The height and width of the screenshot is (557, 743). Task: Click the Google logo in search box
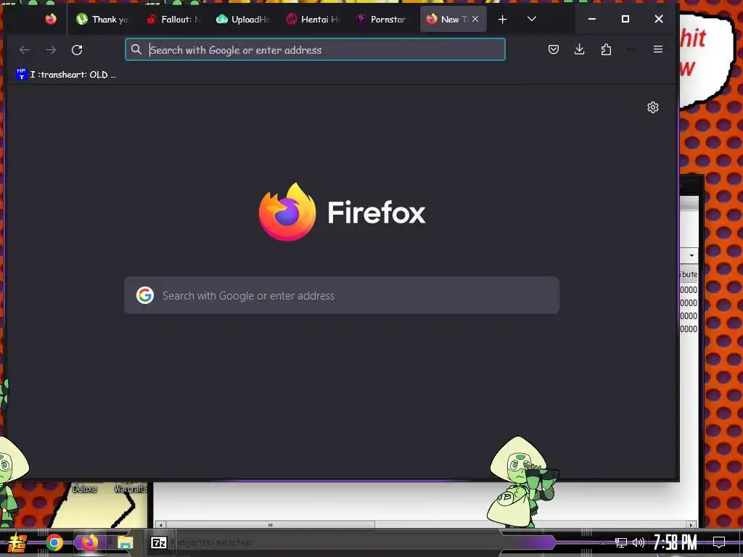[145, 296]
